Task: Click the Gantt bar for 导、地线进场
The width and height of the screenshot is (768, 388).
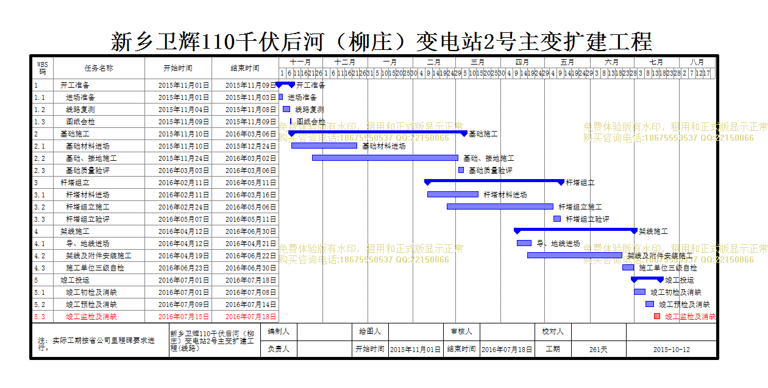Action: (524, 243)
